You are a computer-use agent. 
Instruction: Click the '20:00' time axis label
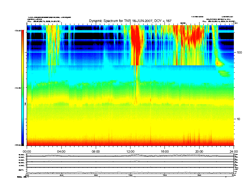tap(199, 152)
